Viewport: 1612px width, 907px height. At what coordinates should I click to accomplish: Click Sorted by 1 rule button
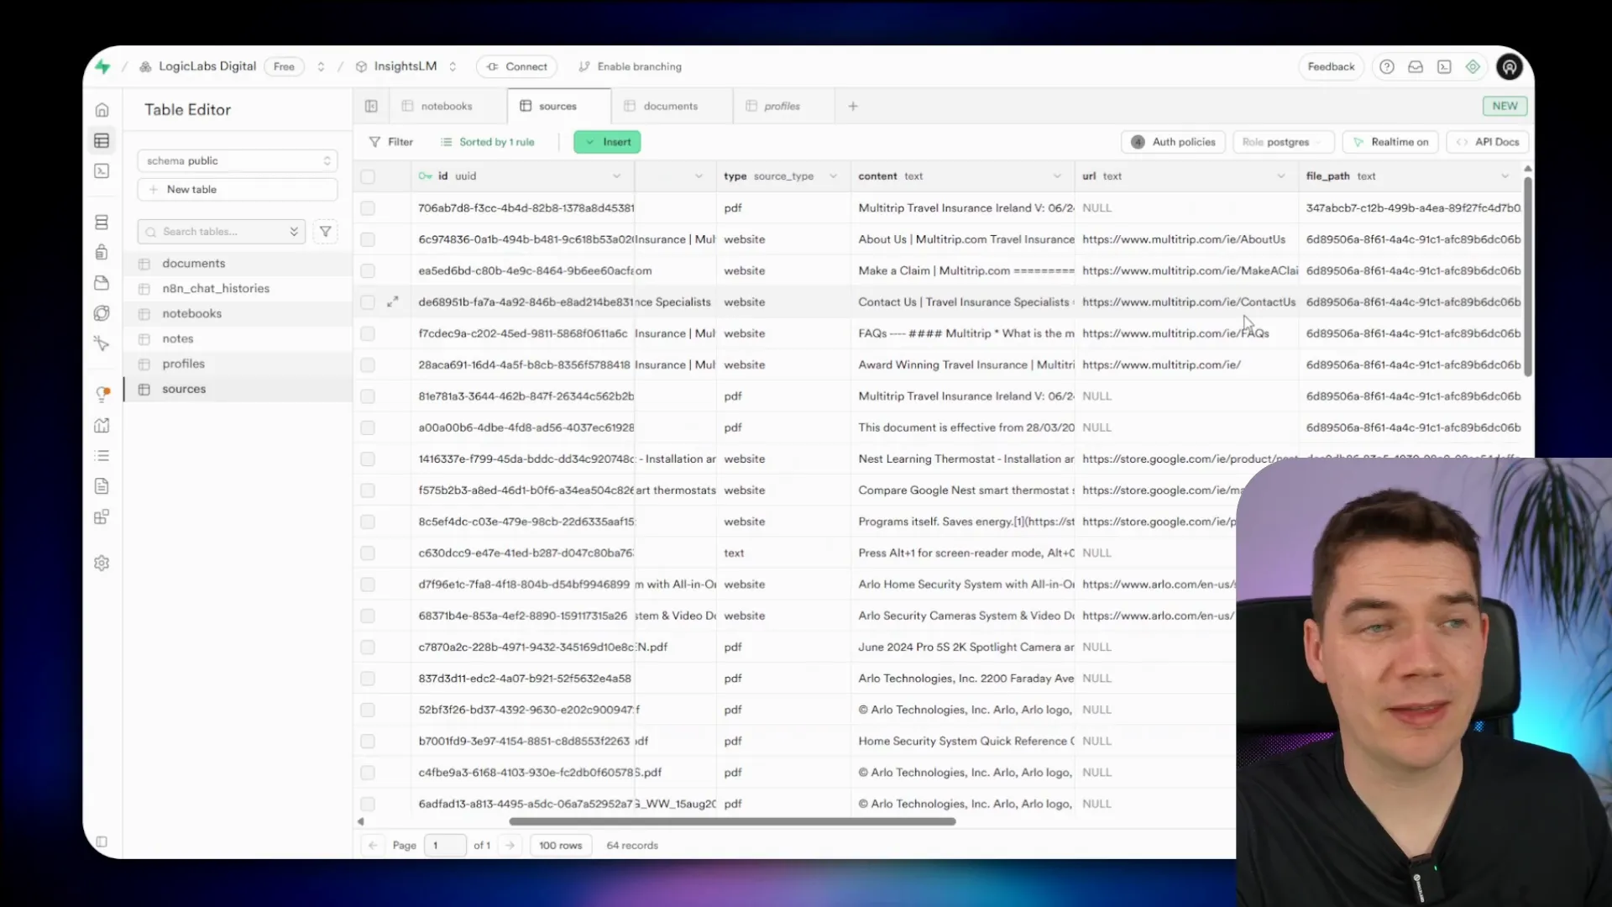488,142
